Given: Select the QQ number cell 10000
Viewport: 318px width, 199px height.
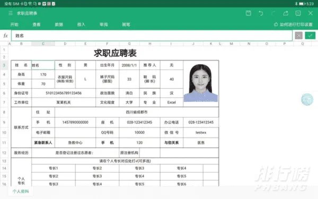Looking at the screenshot, I should pos(139,132).
